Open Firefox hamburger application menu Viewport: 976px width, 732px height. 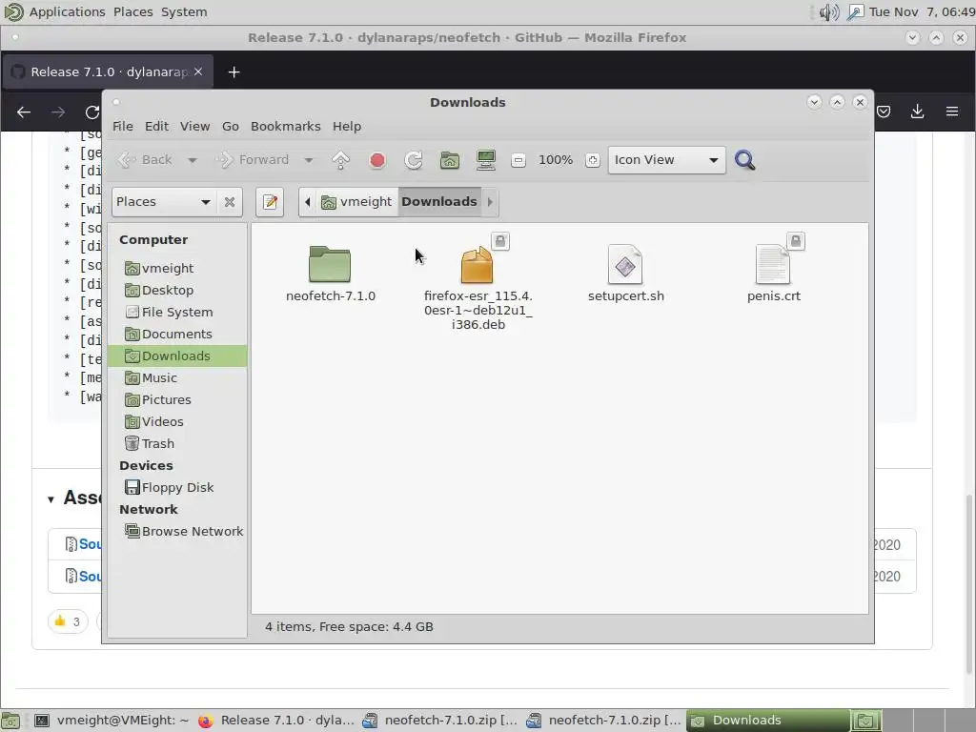952,112
